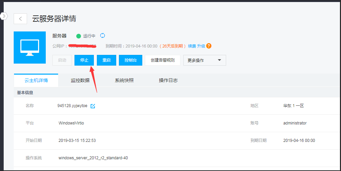Click the orange help question mark icon

[209, 46]
